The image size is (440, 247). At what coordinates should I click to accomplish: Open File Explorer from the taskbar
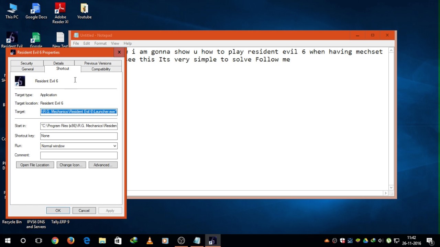tap(102, 240)
